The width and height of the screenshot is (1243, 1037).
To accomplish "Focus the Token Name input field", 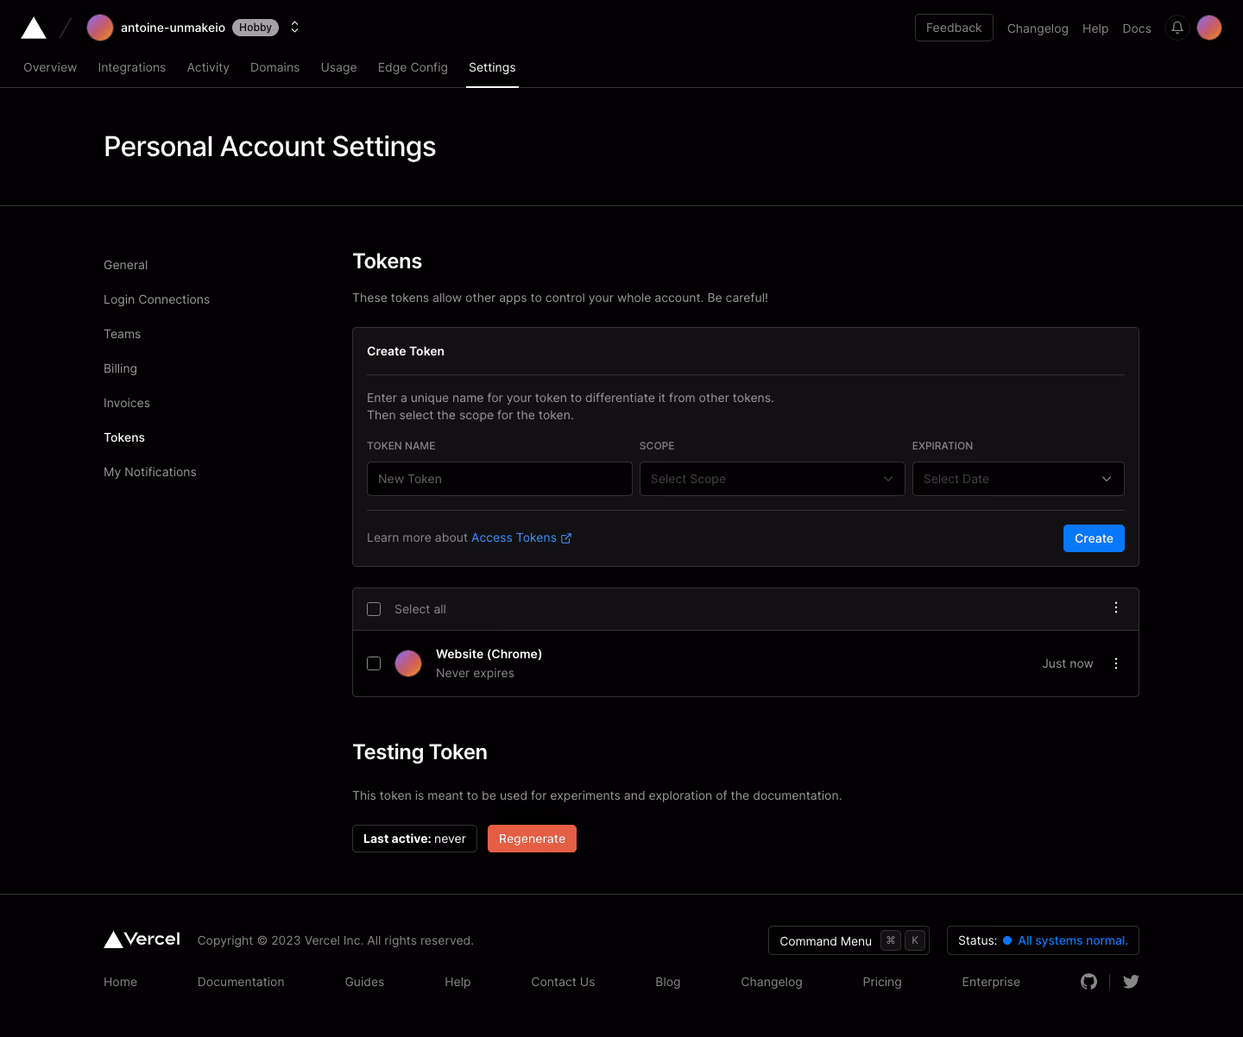I will pos(500,479).
